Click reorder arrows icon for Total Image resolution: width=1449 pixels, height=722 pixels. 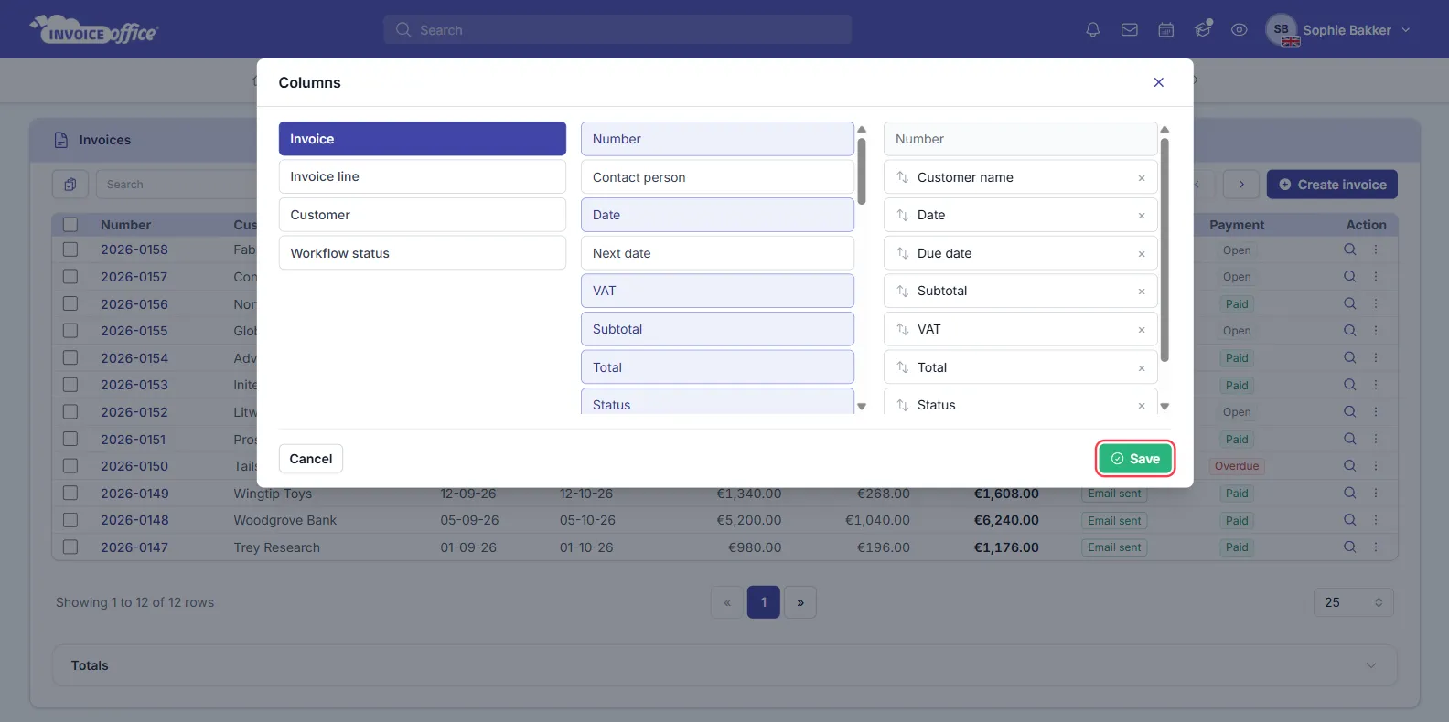[903, 367]
